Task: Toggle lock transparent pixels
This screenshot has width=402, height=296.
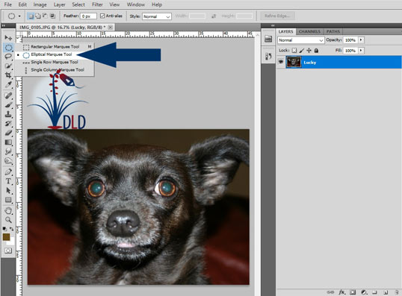Action: click(294, 51)
